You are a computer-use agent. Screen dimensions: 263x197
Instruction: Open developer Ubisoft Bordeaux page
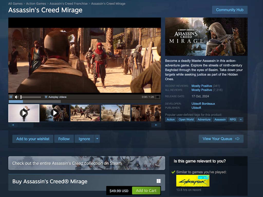[203, 104]
